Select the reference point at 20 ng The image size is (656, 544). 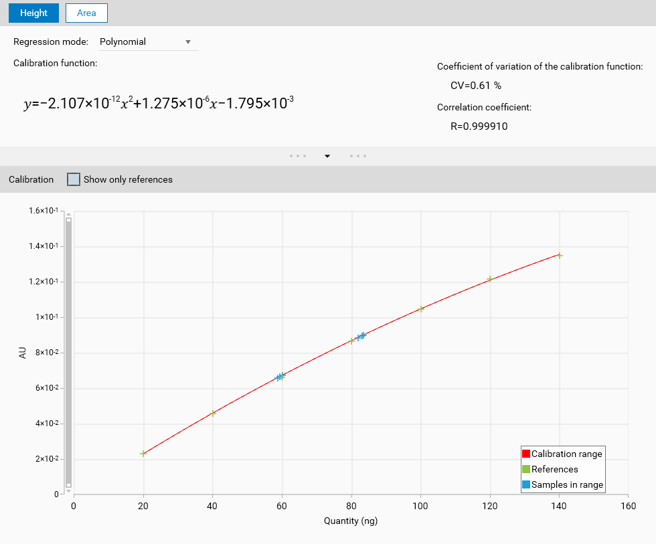click(143, 454)
